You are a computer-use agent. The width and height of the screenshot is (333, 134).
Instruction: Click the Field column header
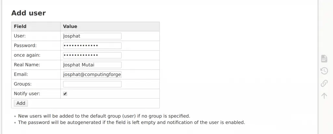coord(20,26)
